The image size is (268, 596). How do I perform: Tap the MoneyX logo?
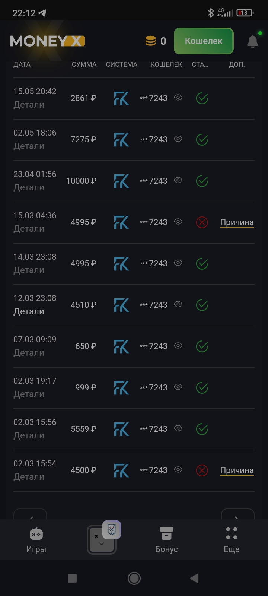pos(47,41)
